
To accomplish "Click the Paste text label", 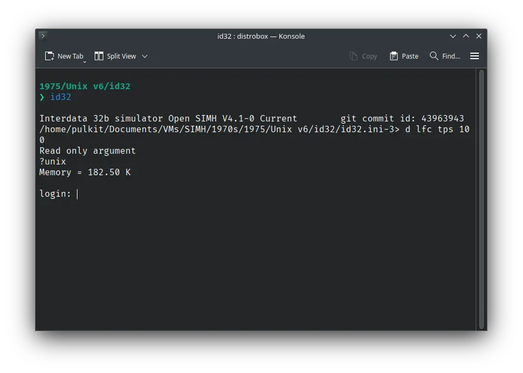I will [x=410, y=56].
